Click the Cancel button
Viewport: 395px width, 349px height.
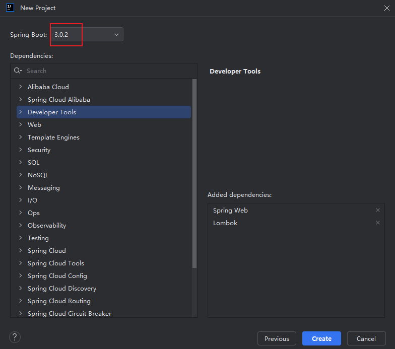click(x=366, y=338)
